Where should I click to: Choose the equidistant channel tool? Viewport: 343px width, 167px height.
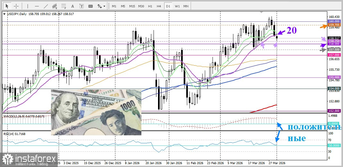coord(55,6)
